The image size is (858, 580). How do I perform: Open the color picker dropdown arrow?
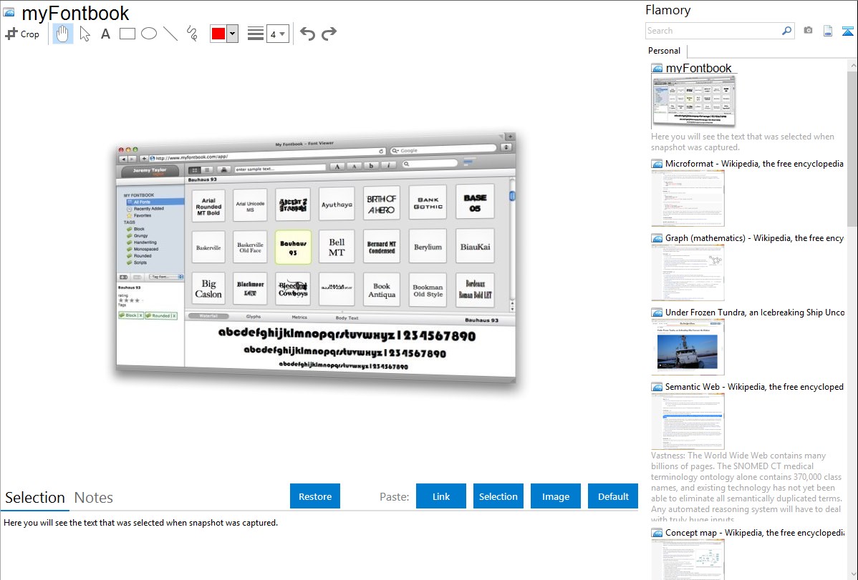tap(232, 34)
